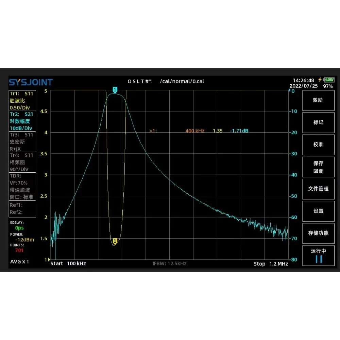This screenshot has width=340, height=340.
Task: Click the OSLT #*: calibration status label
Action: 140,81
